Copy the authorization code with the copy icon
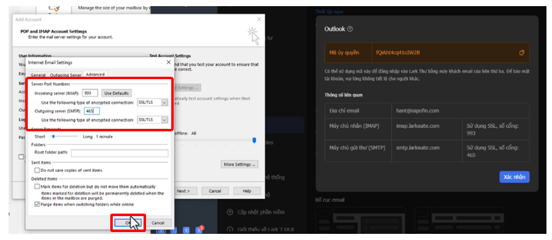Screen dimensions: 552x240 pyautogui.click(x=521, y=53)
